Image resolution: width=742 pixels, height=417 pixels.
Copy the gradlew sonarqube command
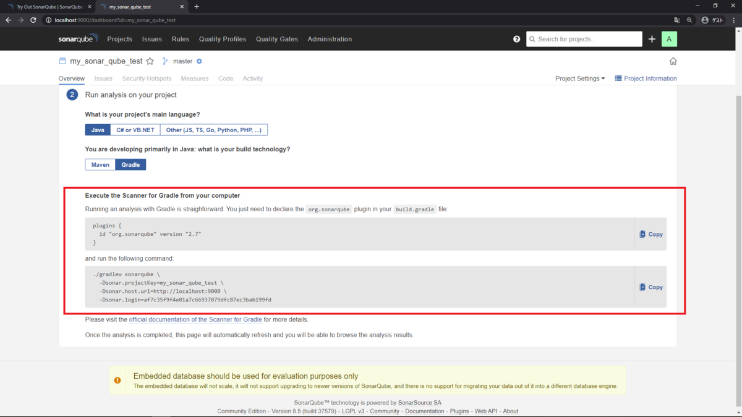point(650,287)
